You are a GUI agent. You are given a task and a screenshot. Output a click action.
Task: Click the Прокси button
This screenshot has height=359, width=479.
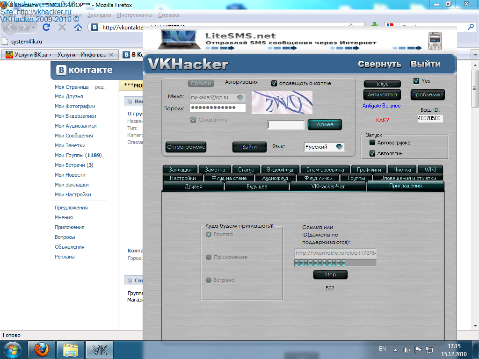pyautogui.click(x=201, y=83)
